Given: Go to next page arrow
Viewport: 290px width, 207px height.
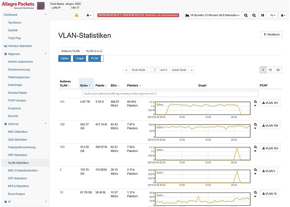Looking at the screenshot, I should point(192,70).
